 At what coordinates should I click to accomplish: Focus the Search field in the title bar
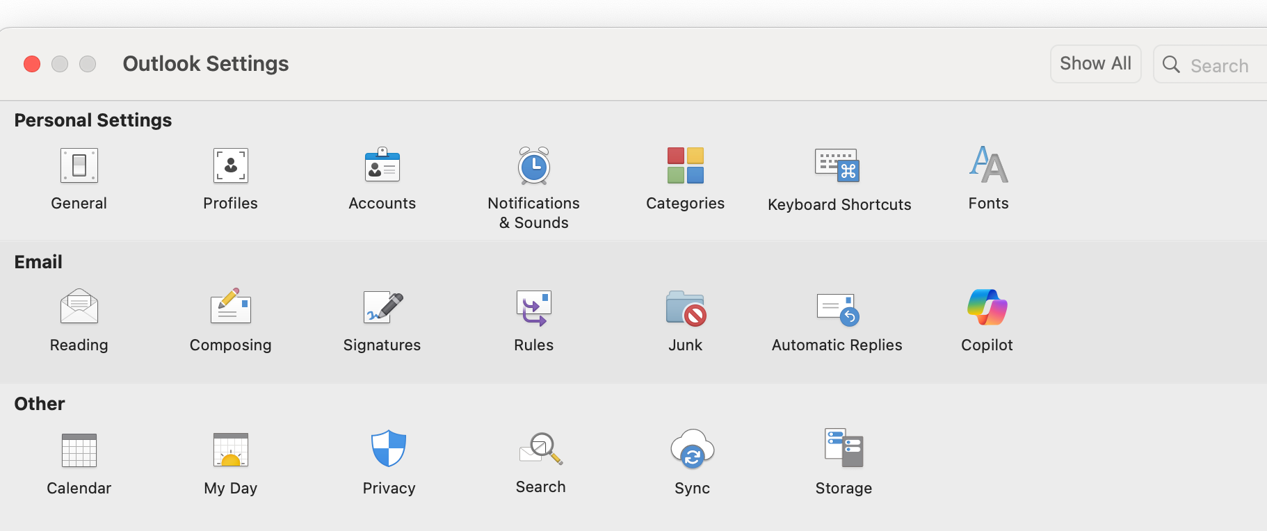point(1210,65)
